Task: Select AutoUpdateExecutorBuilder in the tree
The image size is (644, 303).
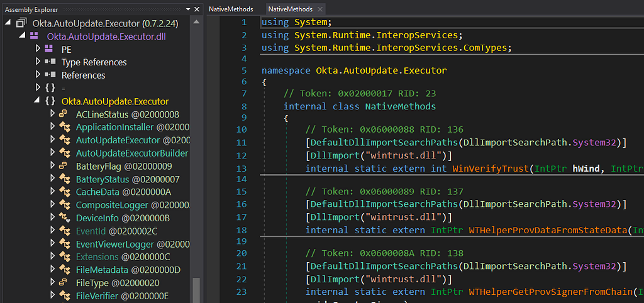Action: tap(132, 153)
